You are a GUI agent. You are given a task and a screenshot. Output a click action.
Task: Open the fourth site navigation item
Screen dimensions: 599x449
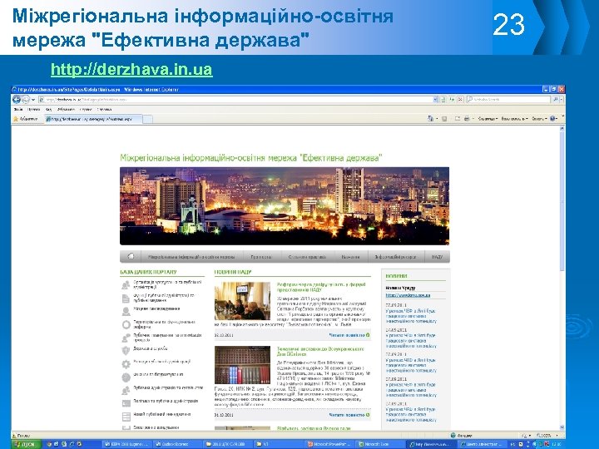point(350,257)
